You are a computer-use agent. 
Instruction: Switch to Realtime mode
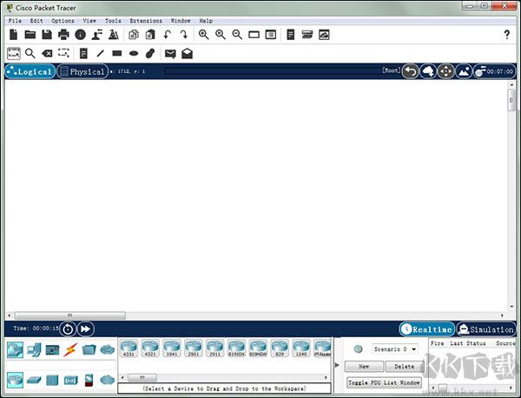(426, 329)
